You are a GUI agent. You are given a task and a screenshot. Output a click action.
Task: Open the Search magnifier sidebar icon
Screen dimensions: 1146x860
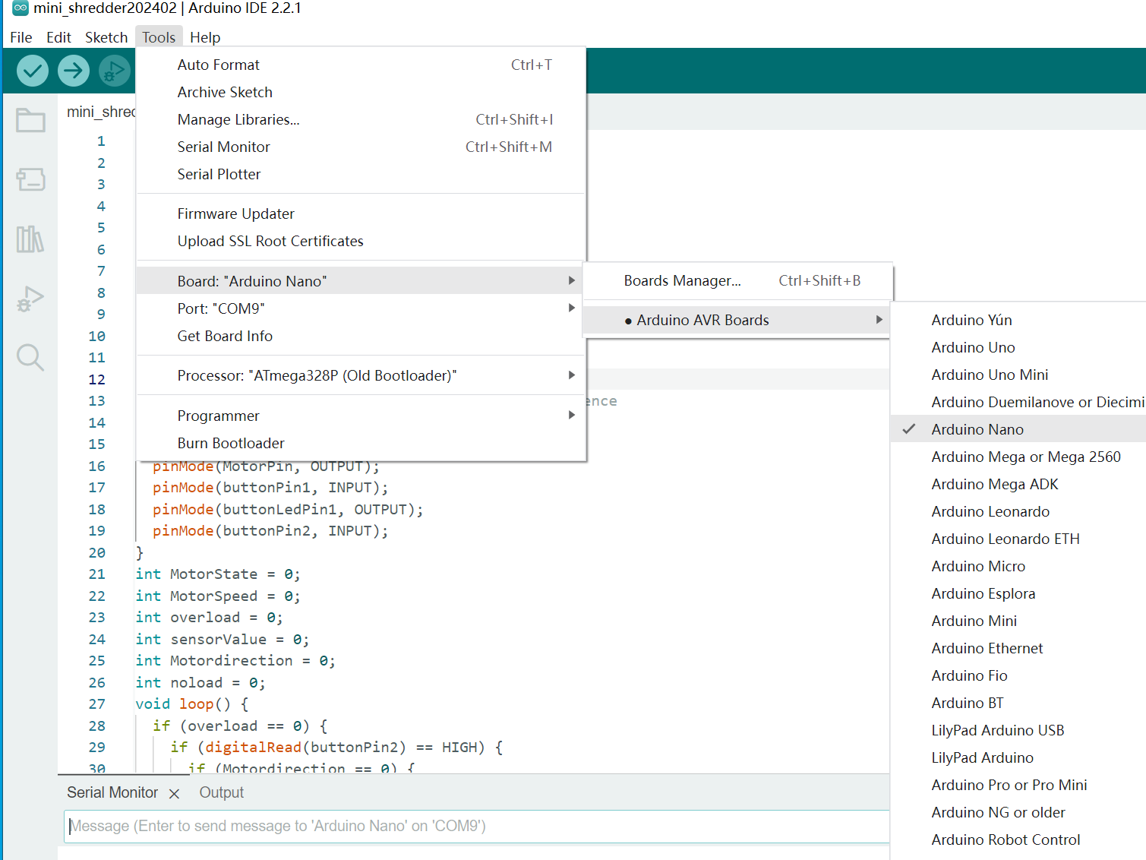(30, 357)
